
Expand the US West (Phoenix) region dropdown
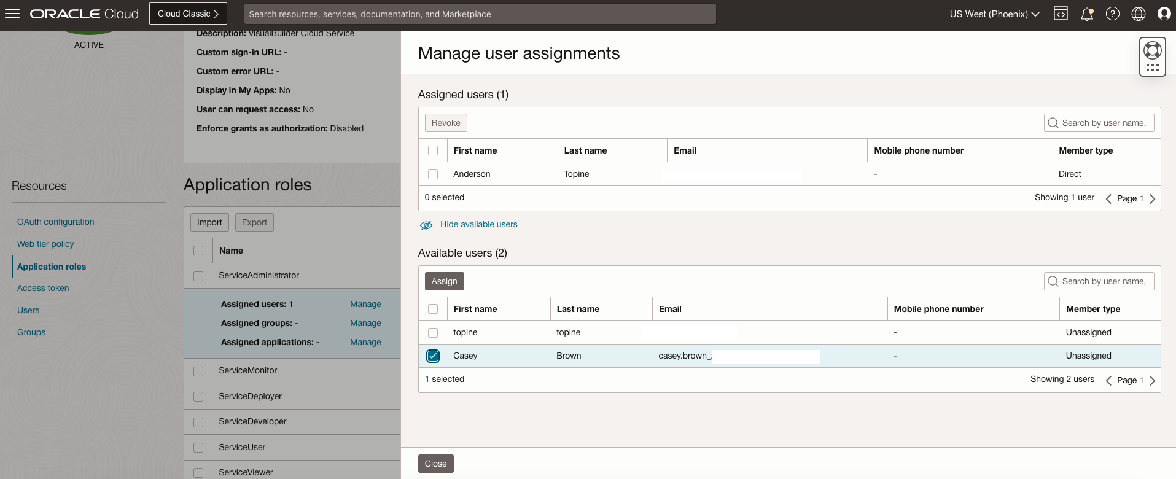point(994,14)
